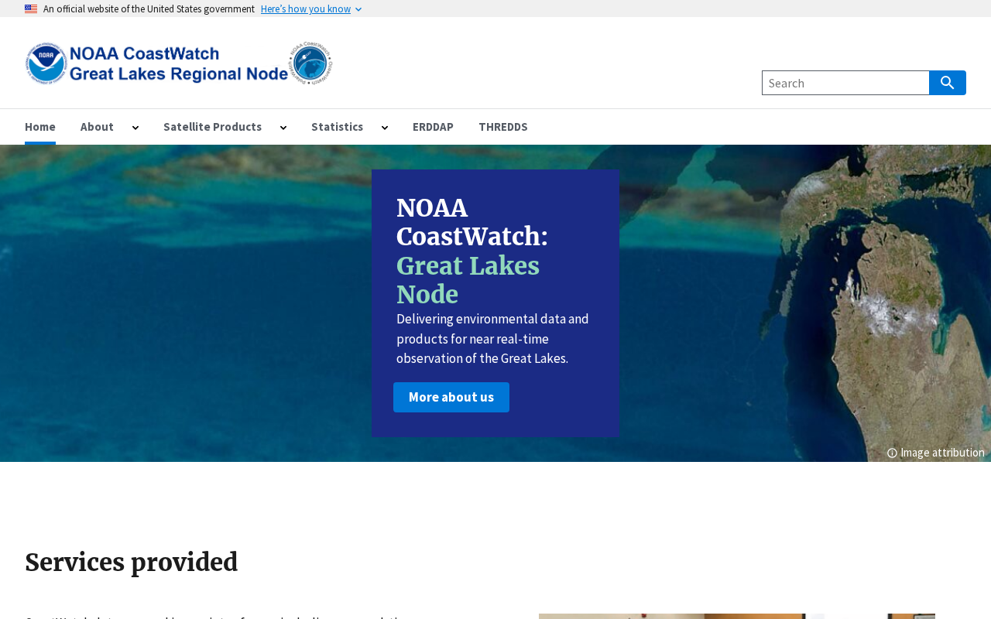Screen dimensions: 991x619
Task: Go to the Home navigation item
Action: point(40,127)
